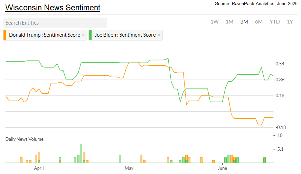Remove the Donald Trump sentiment tag
The image size is (301, 174).
(83, 35)
